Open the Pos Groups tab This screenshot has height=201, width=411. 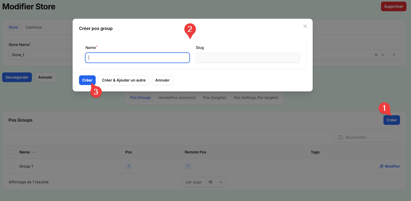point(140,98)
